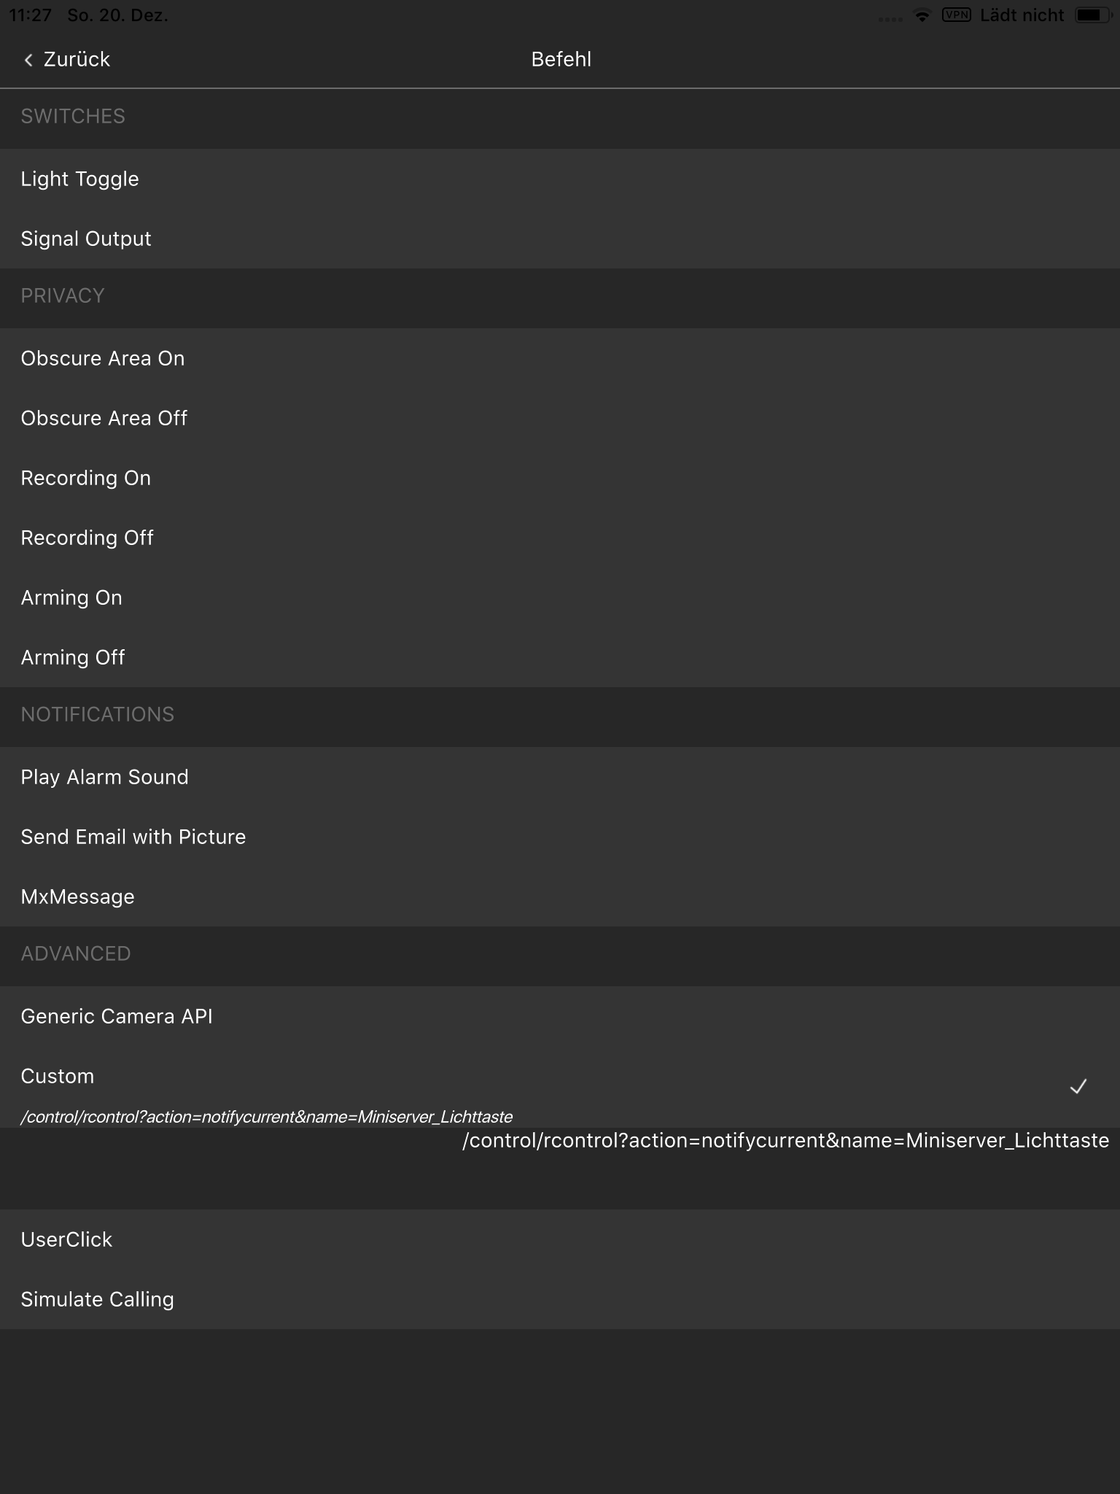This screenshot has height=1494, width=1120.
Task: Select Simulate Calling command
Action: pos(98,1299)
